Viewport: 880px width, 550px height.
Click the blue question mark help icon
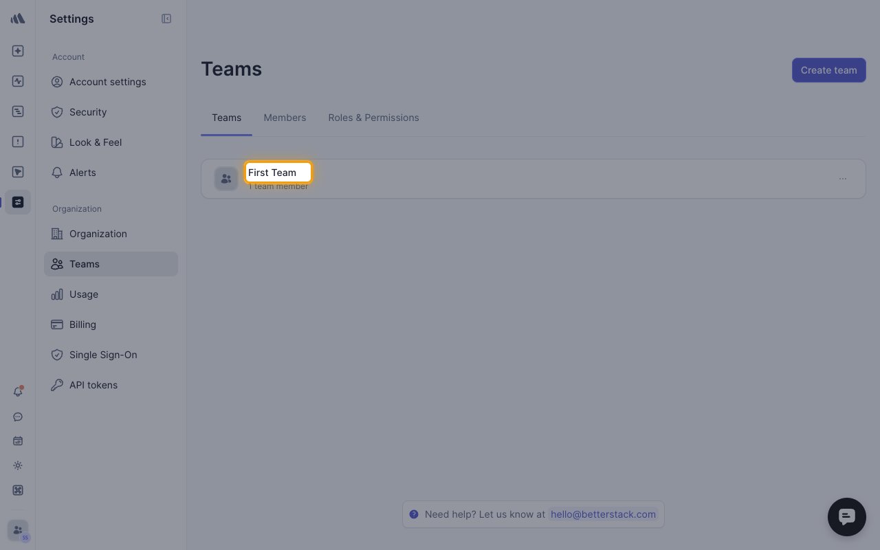(x=414, y=514)
